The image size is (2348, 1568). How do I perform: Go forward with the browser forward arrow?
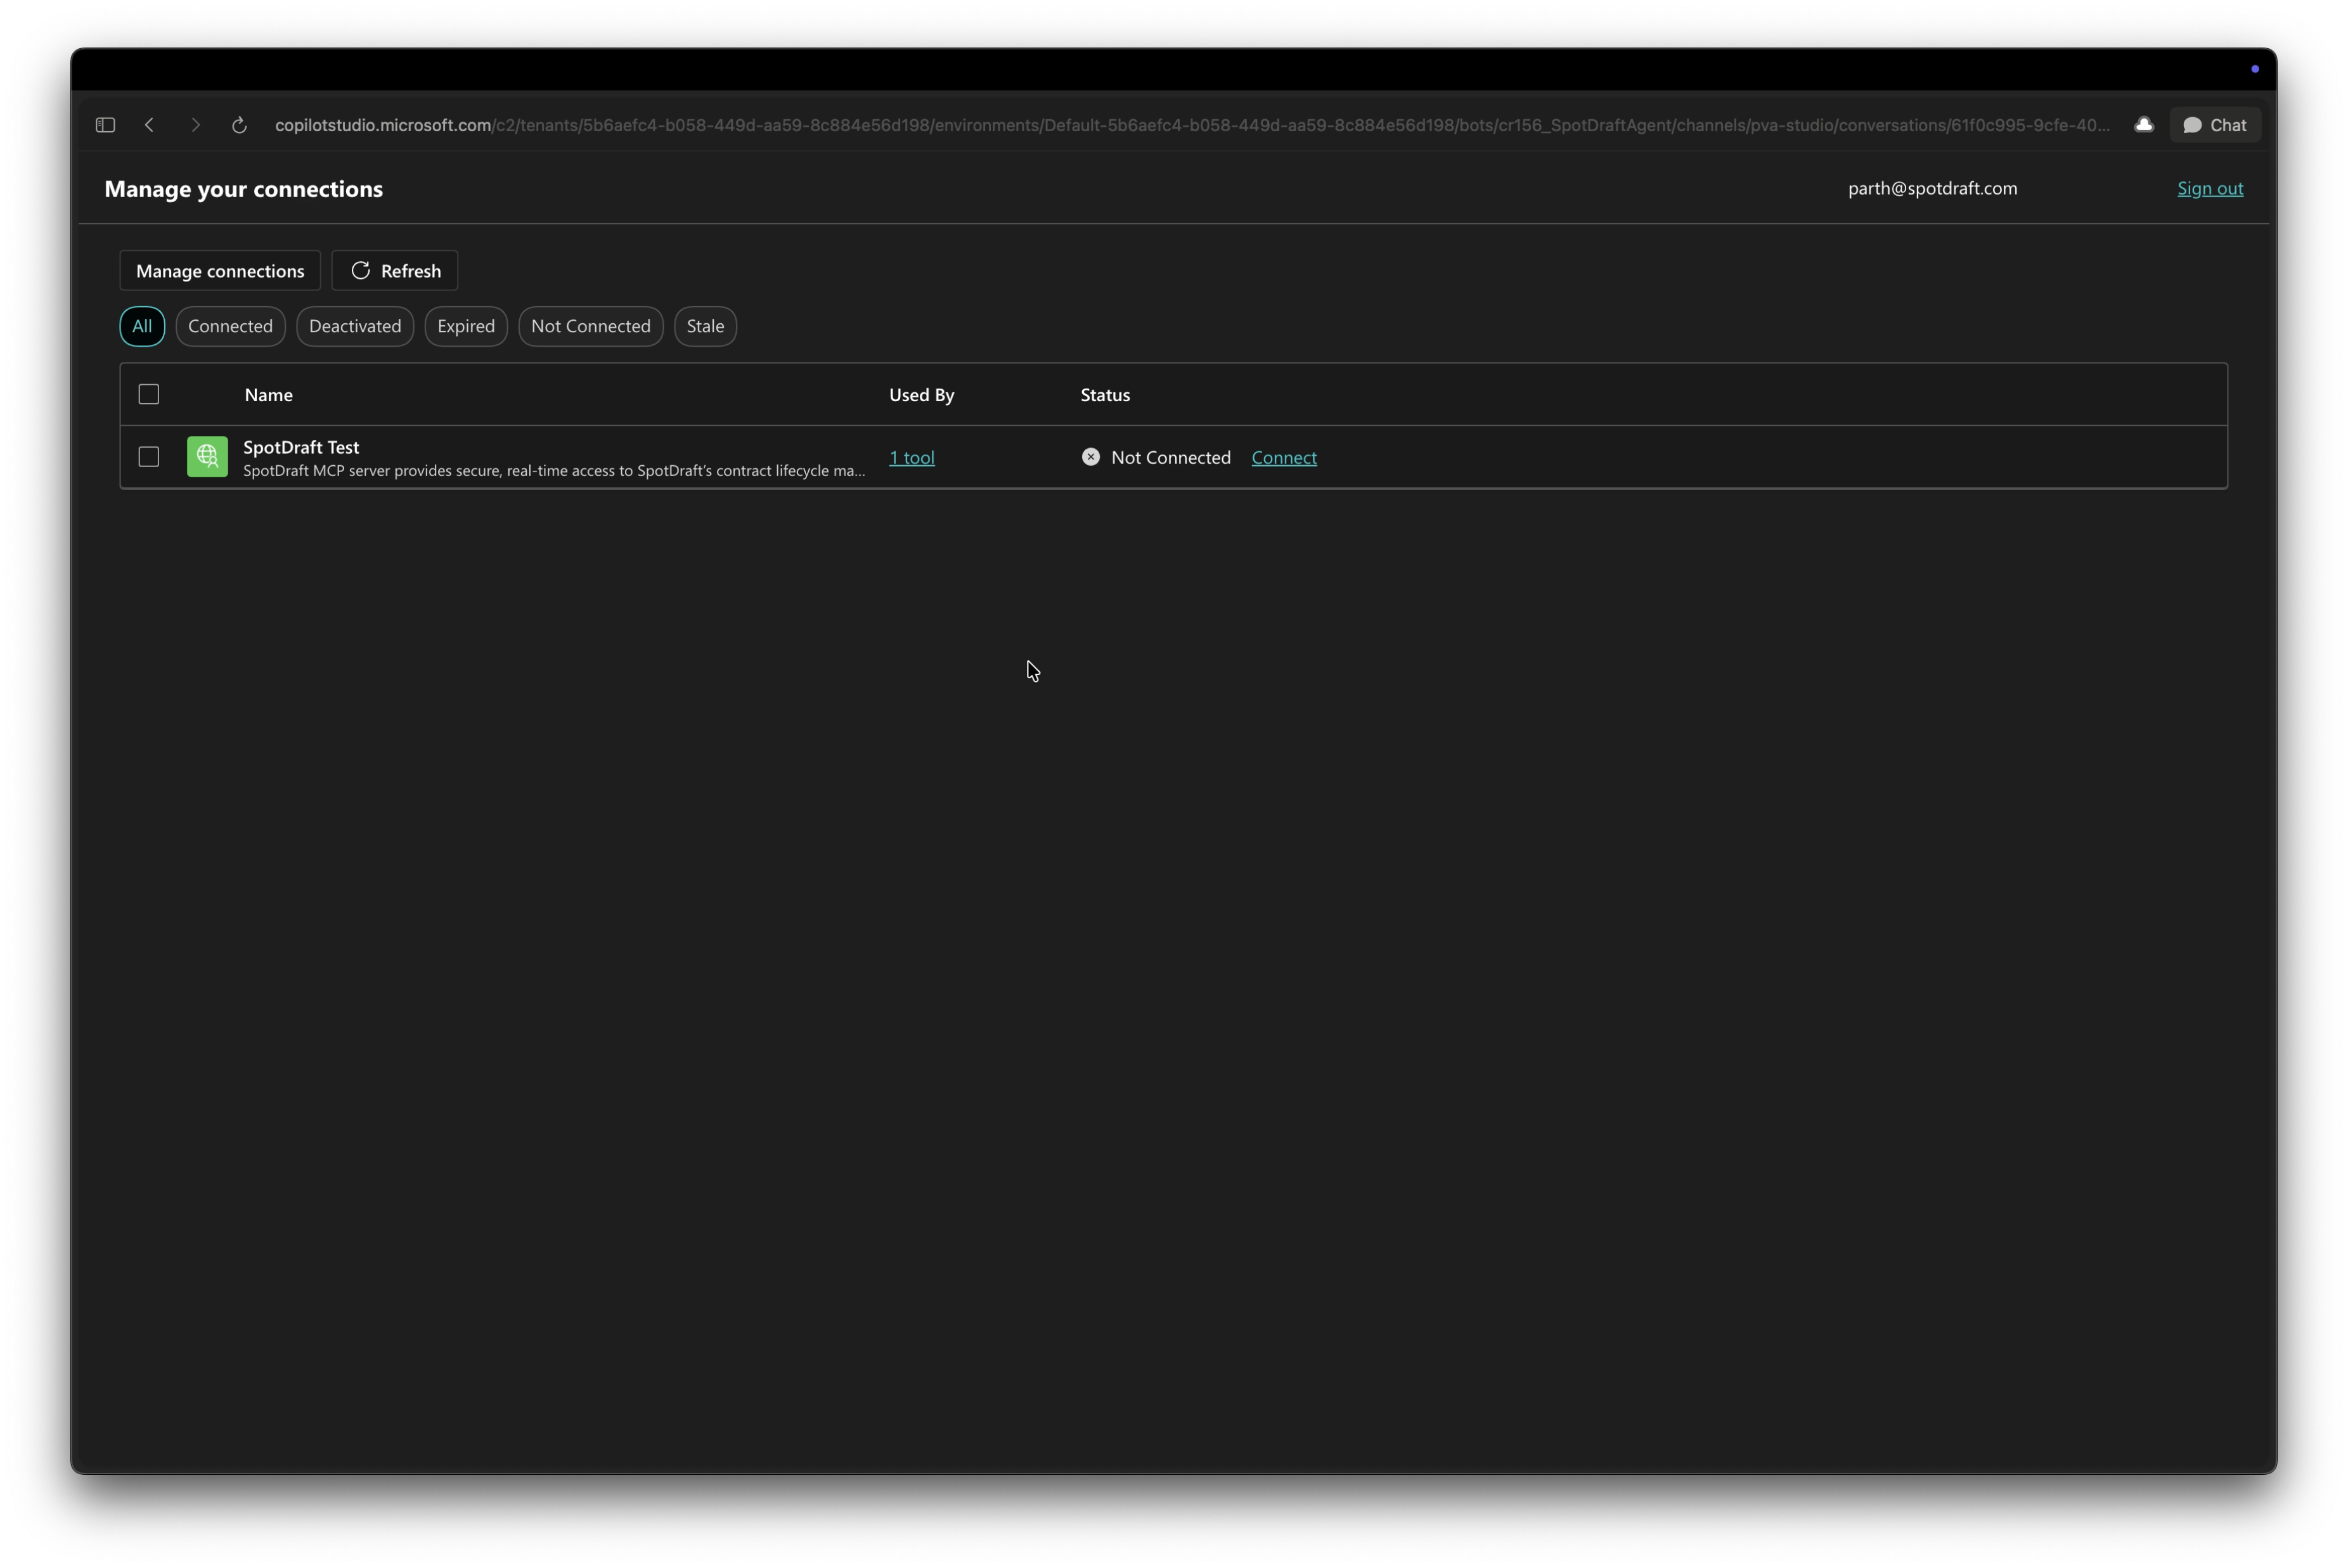[x=196, y=125]
